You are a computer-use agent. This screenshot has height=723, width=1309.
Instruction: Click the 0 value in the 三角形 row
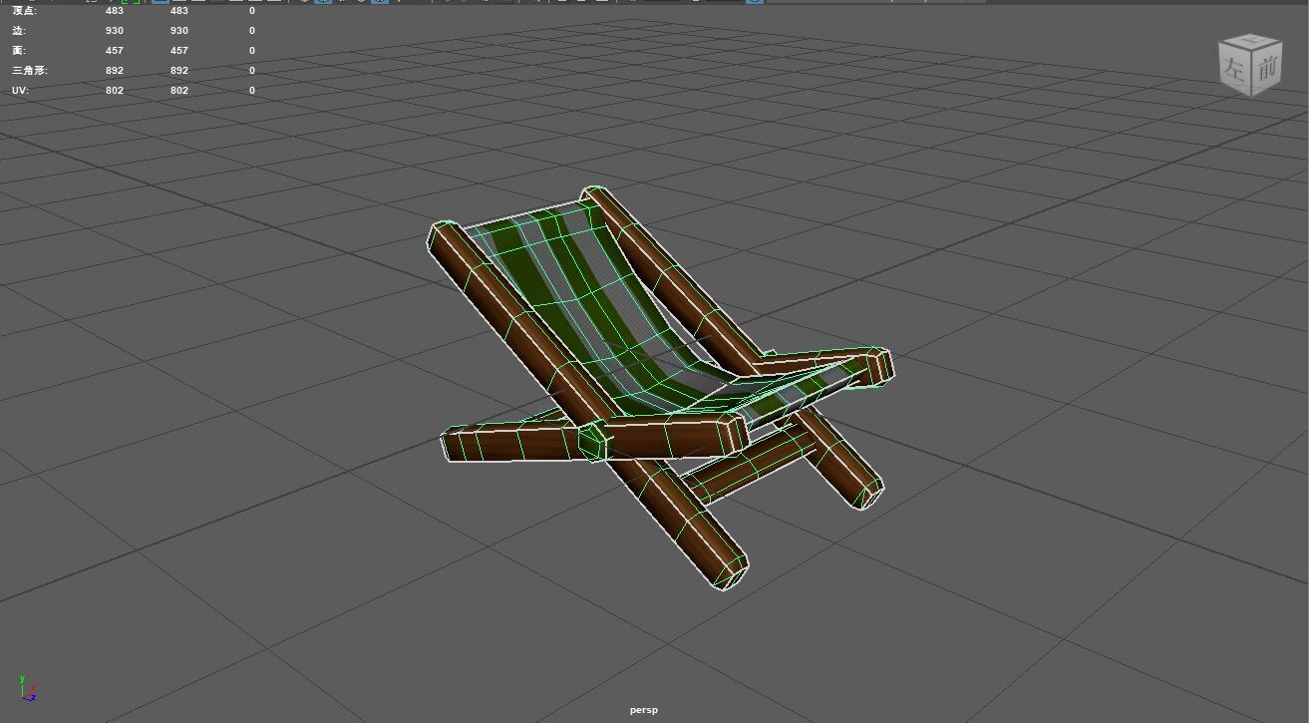pyautogui.click(x=252, y=70)
